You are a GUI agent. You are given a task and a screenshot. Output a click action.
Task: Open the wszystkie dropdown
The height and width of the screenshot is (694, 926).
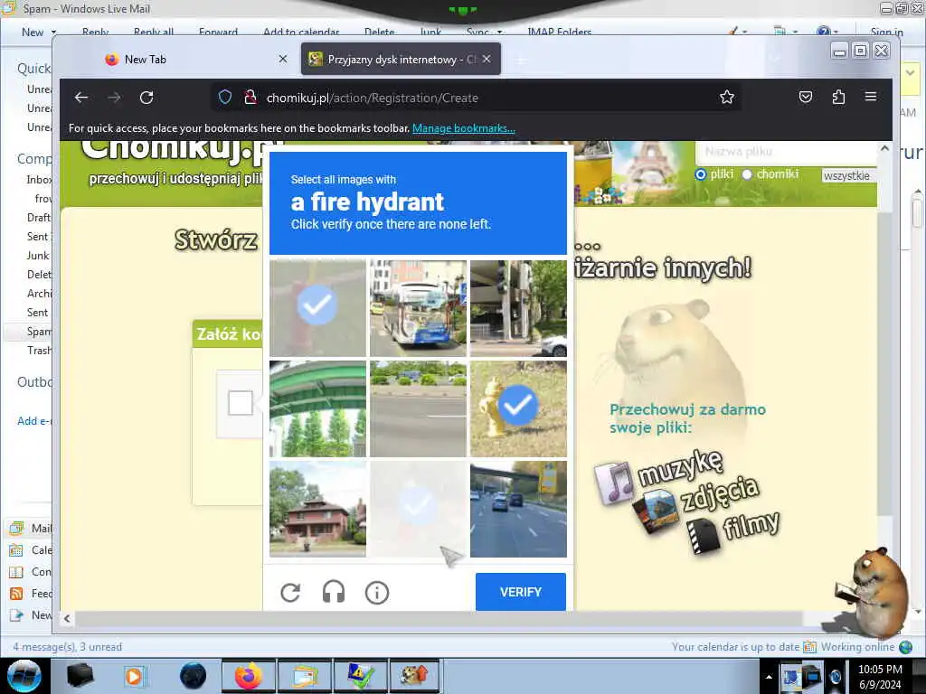(x=848, y=175)
